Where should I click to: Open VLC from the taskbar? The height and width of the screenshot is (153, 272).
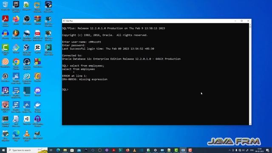pyautogui.click(x=134, y=150)
